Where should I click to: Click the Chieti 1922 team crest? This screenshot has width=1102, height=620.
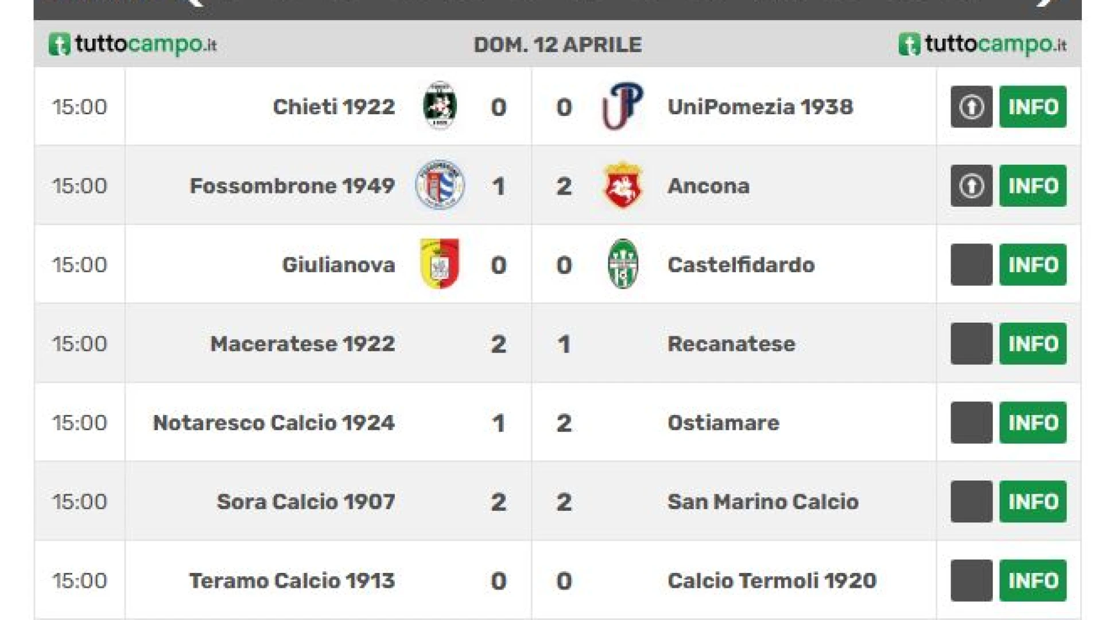pos(440,106)
